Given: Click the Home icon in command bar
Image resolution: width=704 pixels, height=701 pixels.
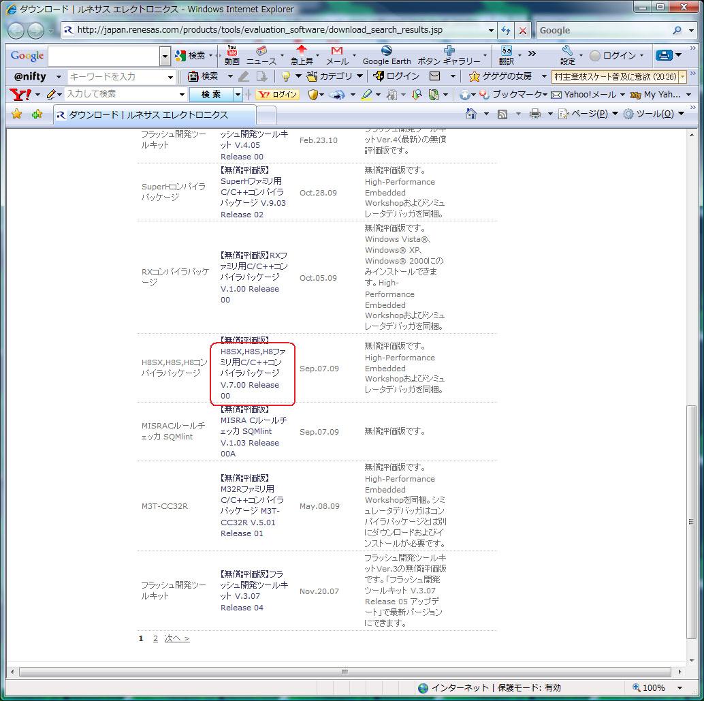Looking at the screenshot, I should point(470,114).
